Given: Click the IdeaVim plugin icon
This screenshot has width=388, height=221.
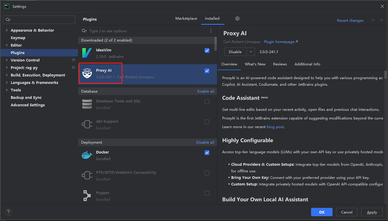Looking at the screenshot, I should pyautogui.click(x=87, y=53).
